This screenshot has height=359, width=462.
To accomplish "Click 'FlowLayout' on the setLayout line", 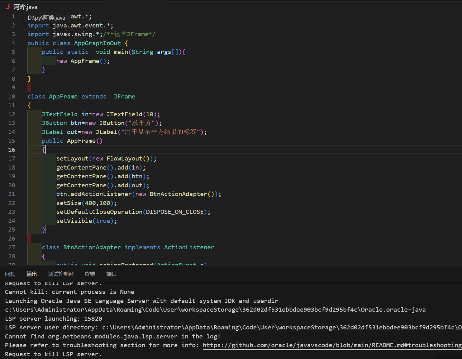I will [x=124, y=159].
